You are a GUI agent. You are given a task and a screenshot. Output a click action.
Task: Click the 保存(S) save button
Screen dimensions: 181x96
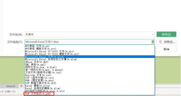click(166, 34)
